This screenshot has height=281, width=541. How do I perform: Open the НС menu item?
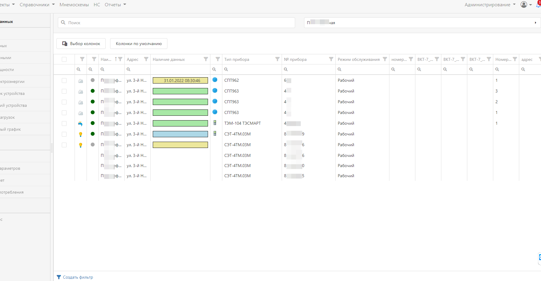[x=97, y=4]
